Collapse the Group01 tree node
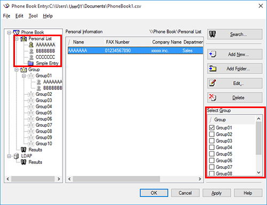The height and width of the screenshot is (205, 267). click(23, 76)
